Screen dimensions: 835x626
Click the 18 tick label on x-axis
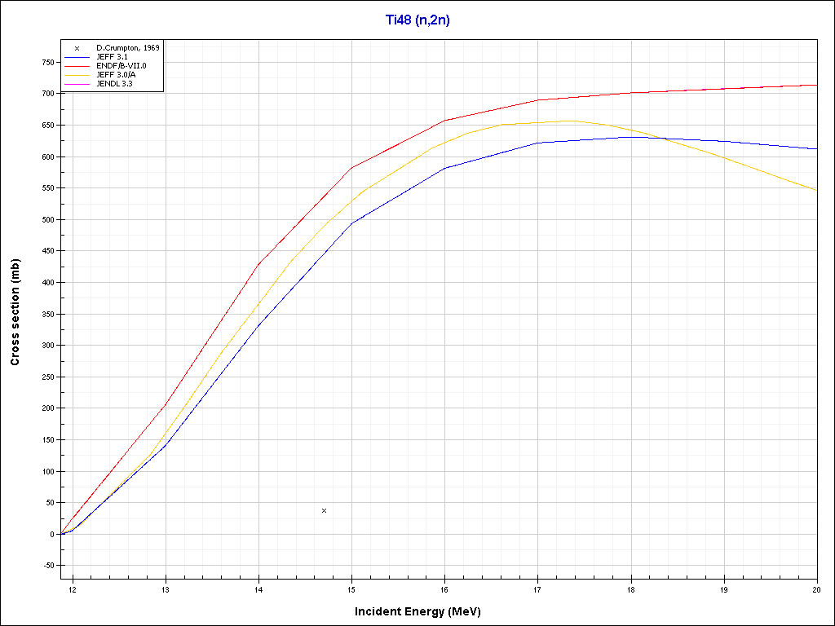tap(630, 589)
